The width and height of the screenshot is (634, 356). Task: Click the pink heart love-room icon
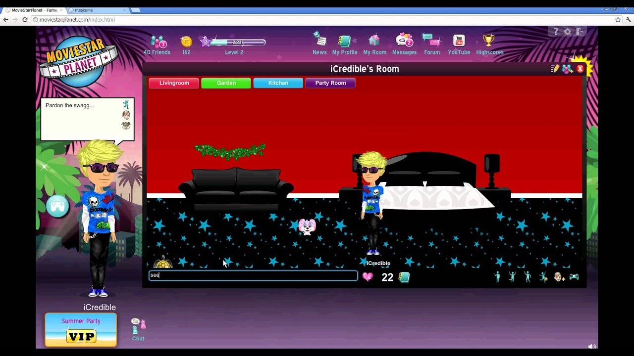coord(368,277)
